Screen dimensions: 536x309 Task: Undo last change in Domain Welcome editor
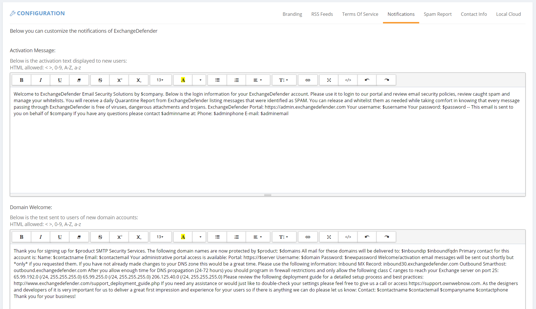[367, 237]
